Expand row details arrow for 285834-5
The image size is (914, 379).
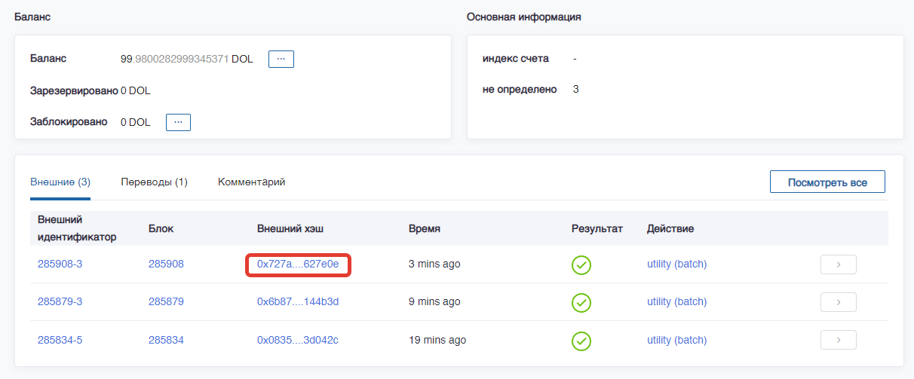click(x=838, y=340)
